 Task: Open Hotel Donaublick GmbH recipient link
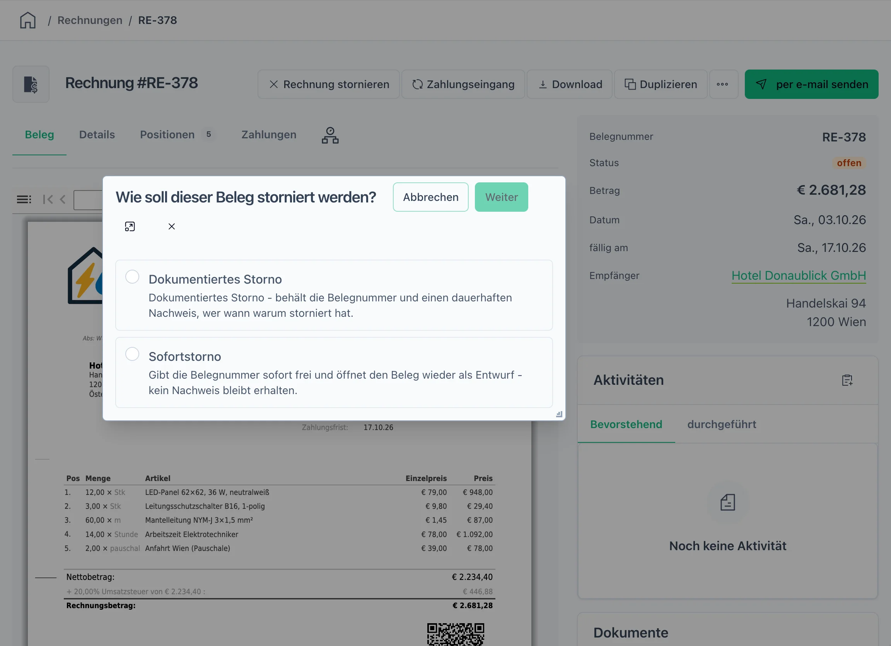[x=799, y=275]
